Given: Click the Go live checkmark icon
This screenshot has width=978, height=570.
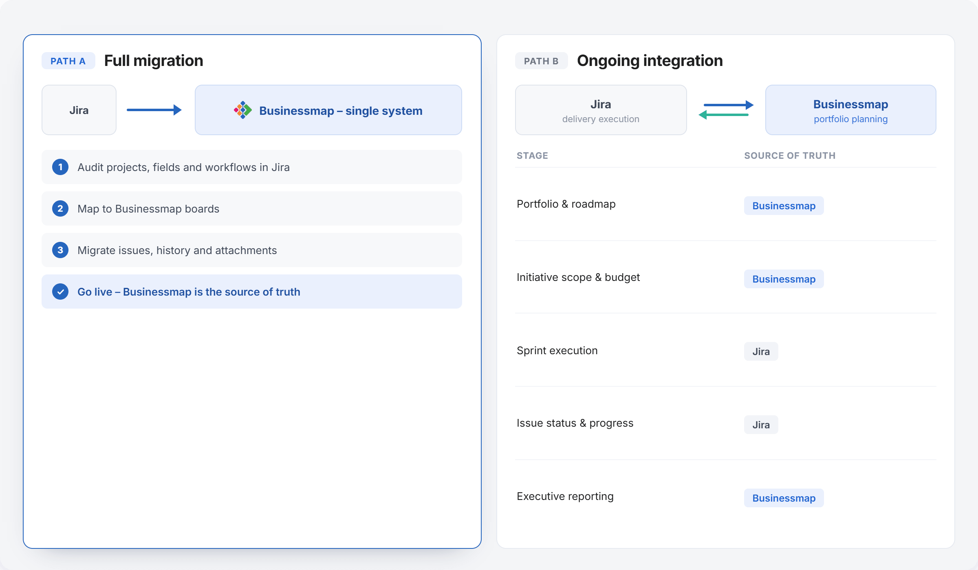Looking at the screenshot, I should click(x=60, y=292).
